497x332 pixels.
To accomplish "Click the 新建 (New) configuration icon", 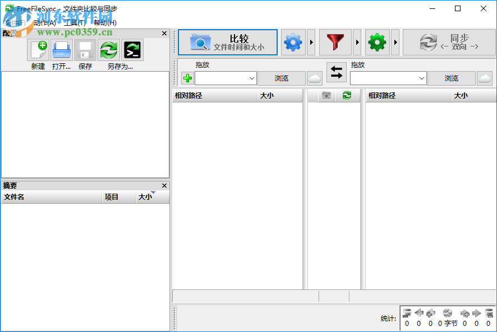I will tap(38, 50).
